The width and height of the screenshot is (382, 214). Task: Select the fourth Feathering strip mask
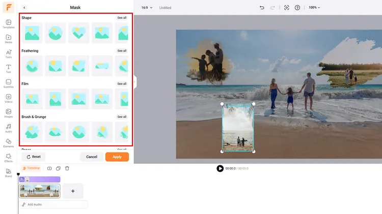pyautogui.click(x=102, y=66)
